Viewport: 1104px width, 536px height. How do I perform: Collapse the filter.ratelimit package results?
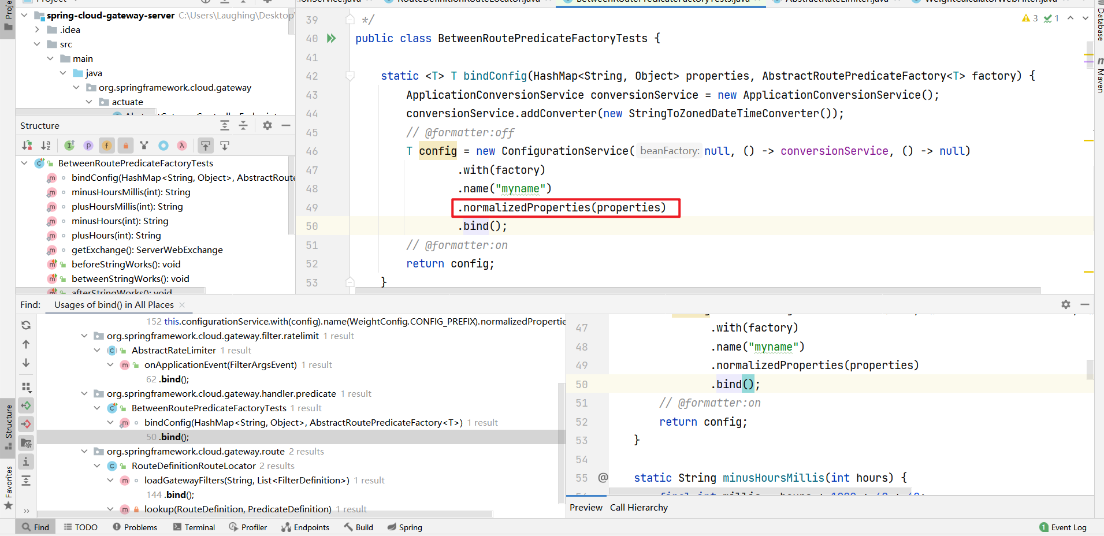(84, 336)
